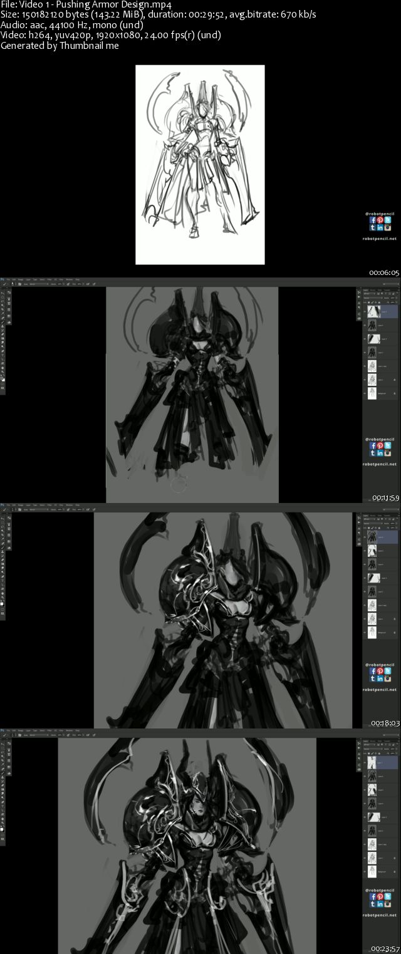Click the robotpencil.net link in the top sketch frame
This screenshot has height=954, width=401.
pyautogui.click(x=380, y=238)
